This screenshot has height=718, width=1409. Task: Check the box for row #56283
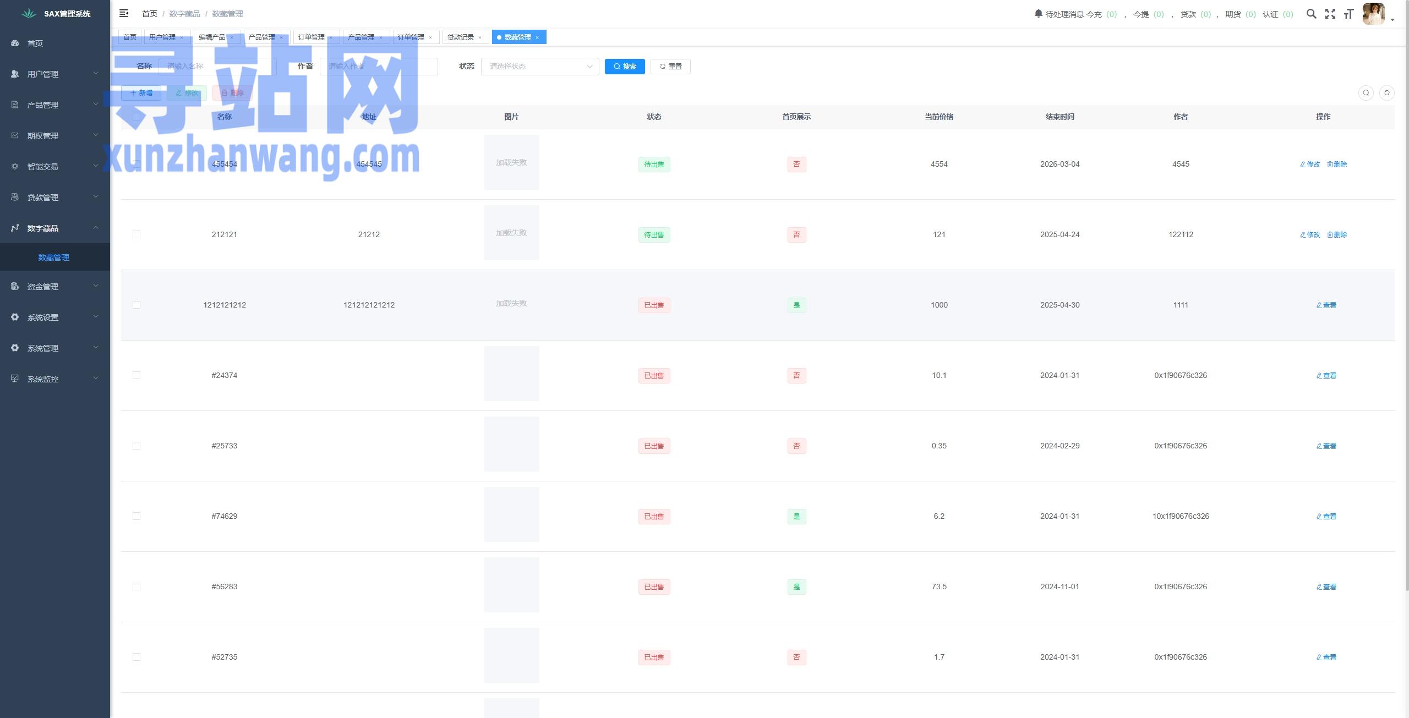point(136,587)
